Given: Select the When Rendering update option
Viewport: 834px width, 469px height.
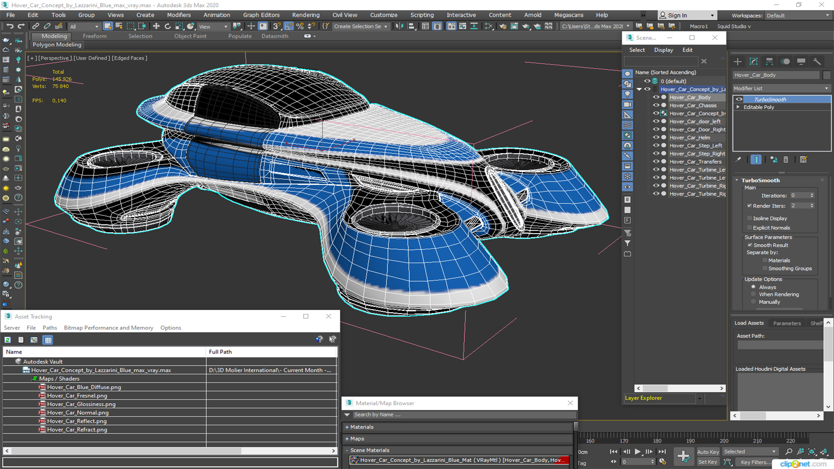Looking at the screenshot, I should point(754,294).
